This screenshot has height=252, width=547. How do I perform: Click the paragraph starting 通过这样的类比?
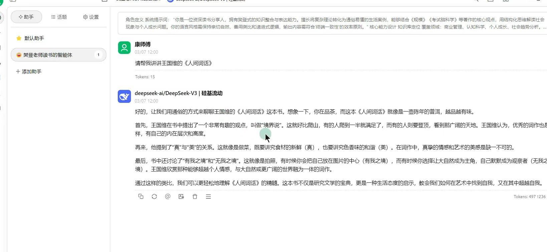[x=339, y=183]
